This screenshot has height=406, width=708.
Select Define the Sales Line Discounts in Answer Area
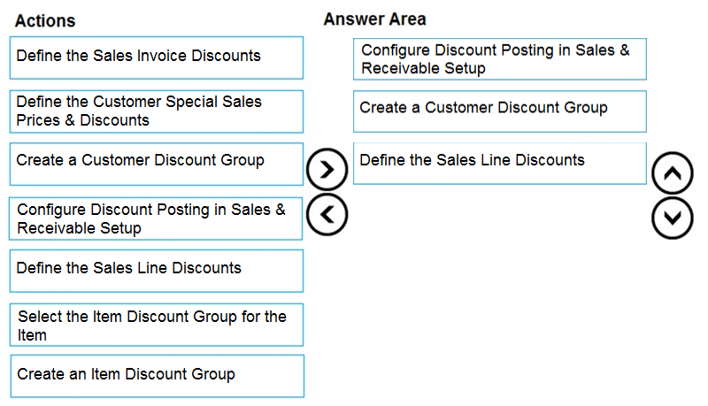(500, 164)
